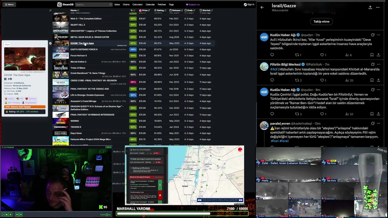Open the more options dots on İsrail/Gazze header

(x=378, y=7)
